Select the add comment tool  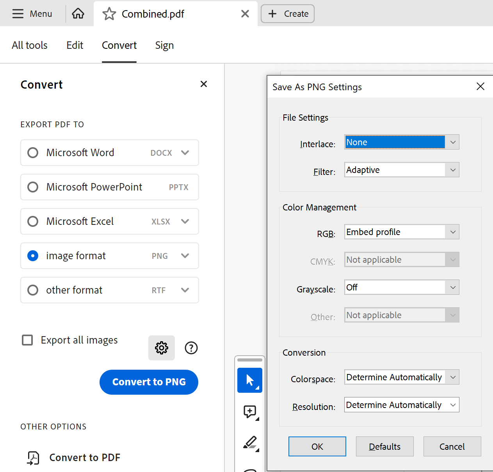(250, 411)
